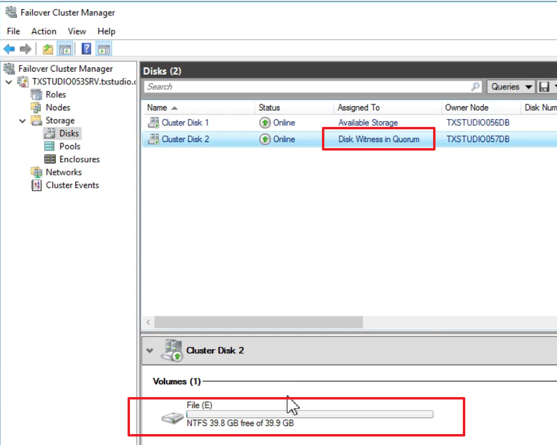557x445 pixels.
Task: Sort by the Disk Number column header
Action: point(539,107)
